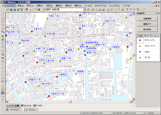Click the 店舗情報 button

tap(147, 19)
